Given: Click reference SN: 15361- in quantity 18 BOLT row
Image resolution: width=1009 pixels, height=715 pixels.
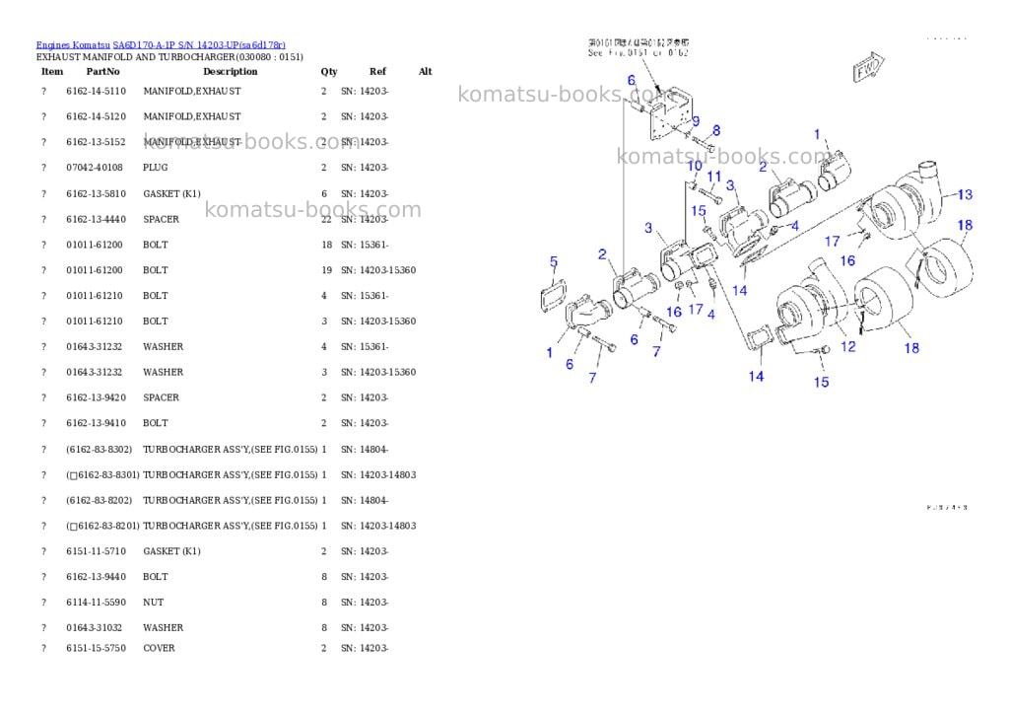Looking at the screenshot, I should (365, 245).
